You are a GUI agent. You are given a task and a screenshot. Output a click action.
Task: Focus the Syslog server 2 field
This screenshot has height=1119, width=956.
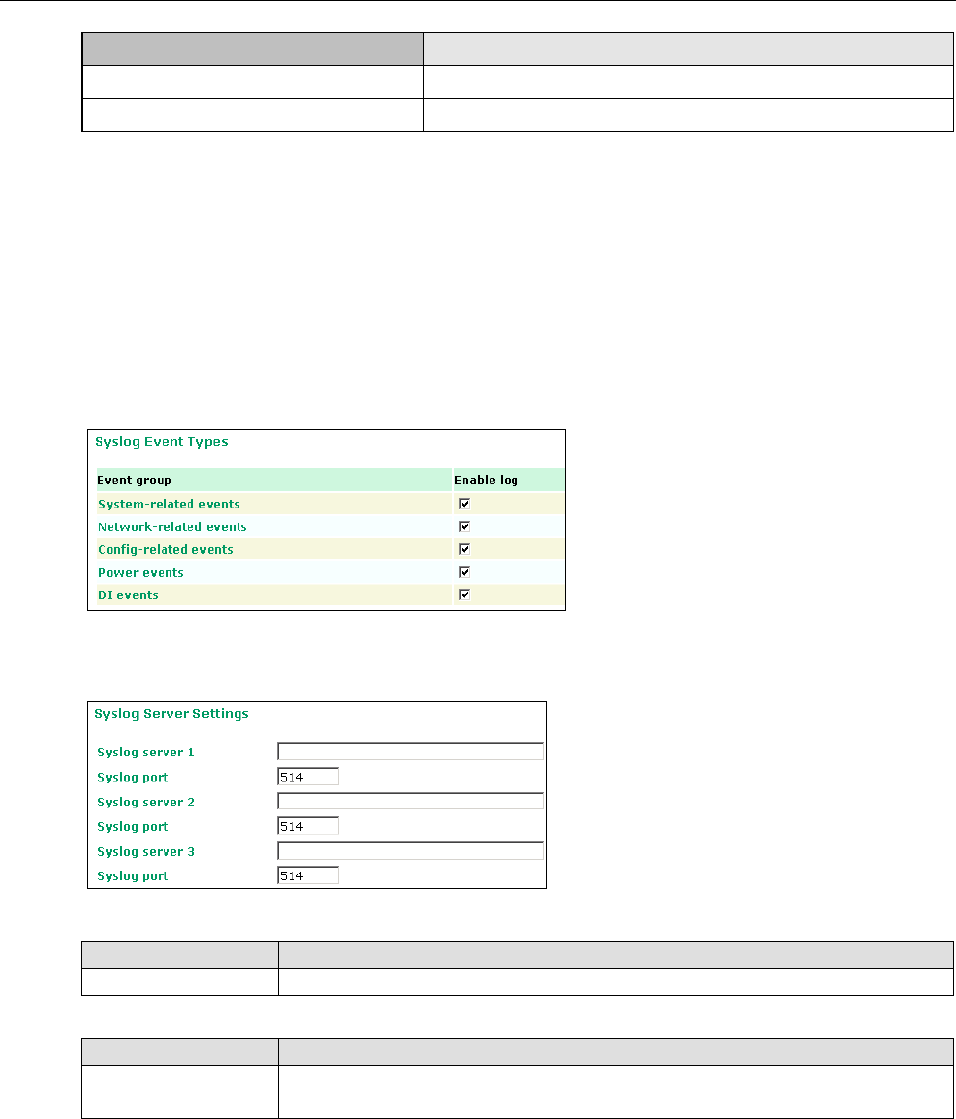pos(410,801)
